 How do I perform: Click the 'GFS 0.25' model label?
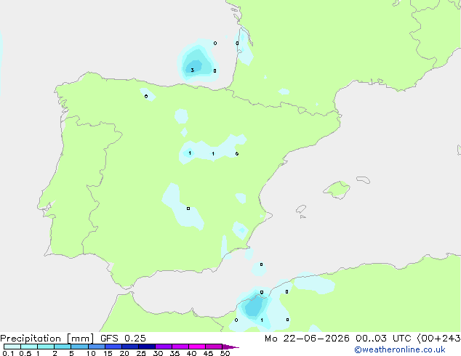[x=123, y=339]
